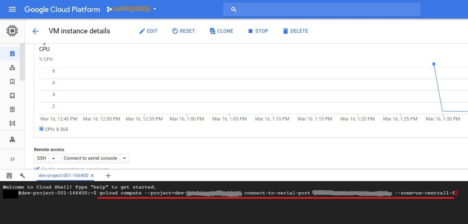
Task: Click the Cloud Shell launcher keyboard icon
Action: click(x=9, y=176)
